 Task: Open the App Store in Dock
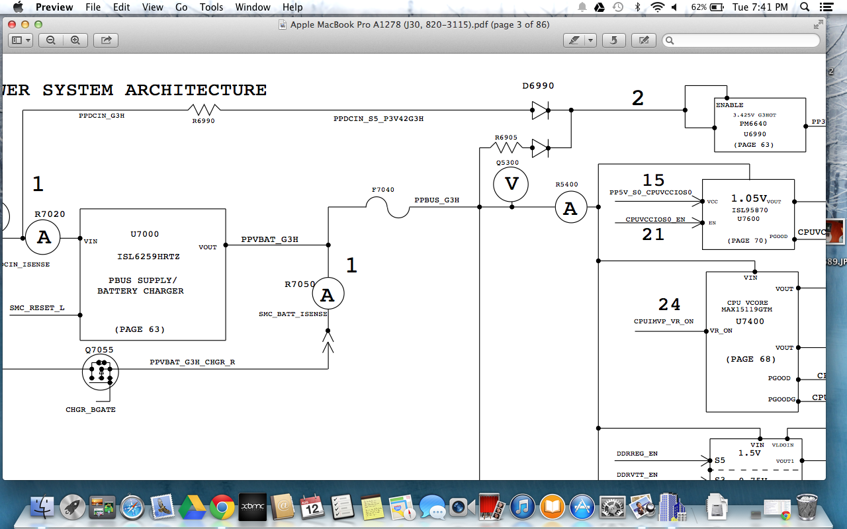(582, 508)
